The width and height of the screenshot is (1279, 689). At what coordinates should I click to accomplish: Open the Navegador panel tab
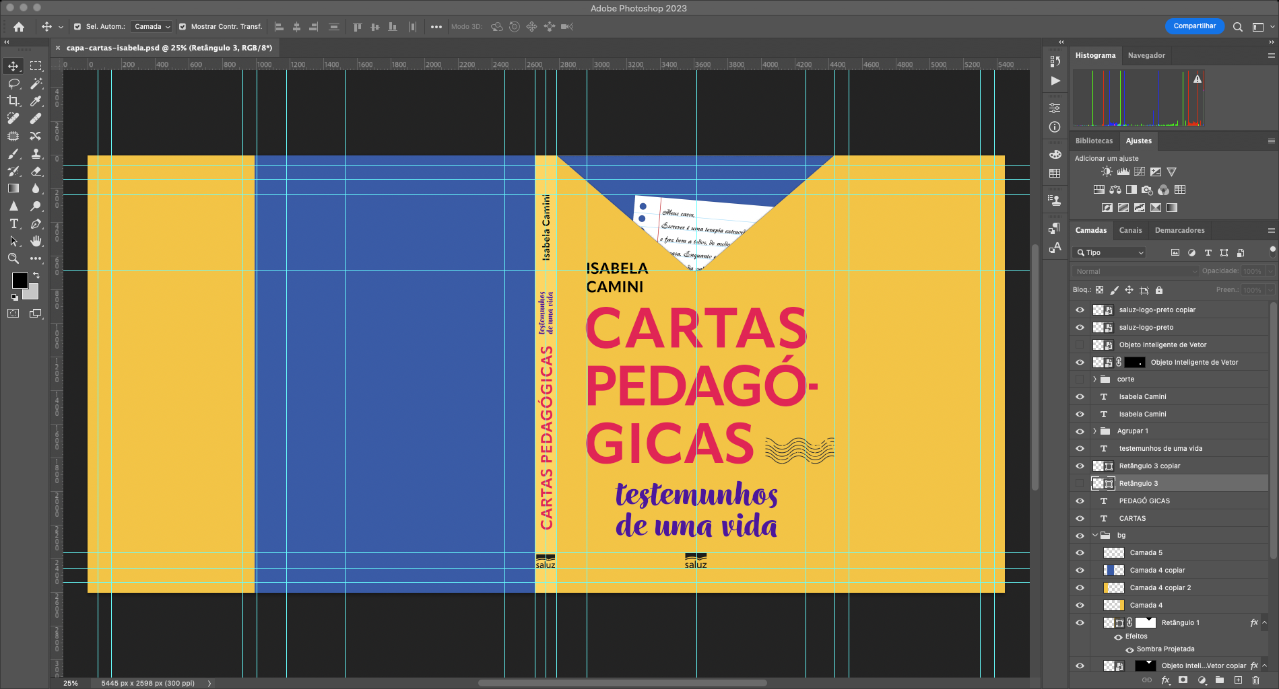coord(1146,55)
